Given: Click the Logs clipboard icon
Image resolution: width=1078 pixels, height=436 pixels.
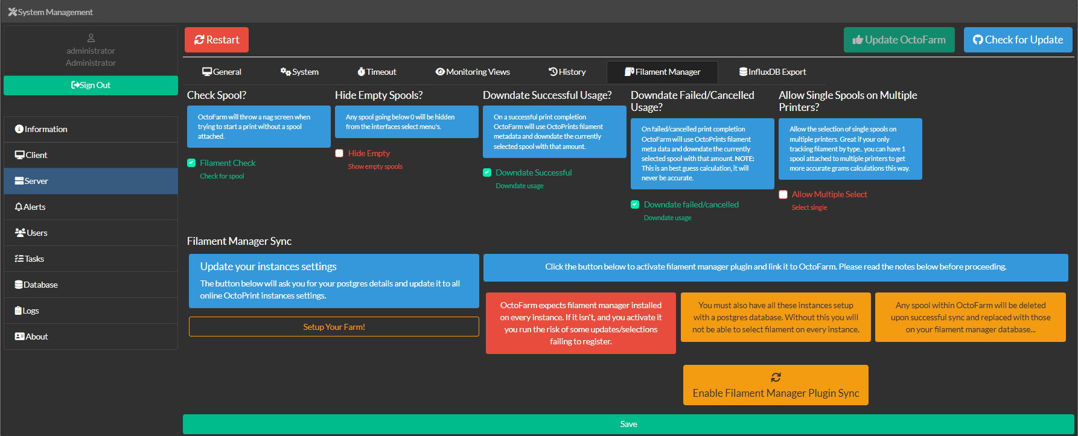Looking at the screenshot, I should pos(18,311).
